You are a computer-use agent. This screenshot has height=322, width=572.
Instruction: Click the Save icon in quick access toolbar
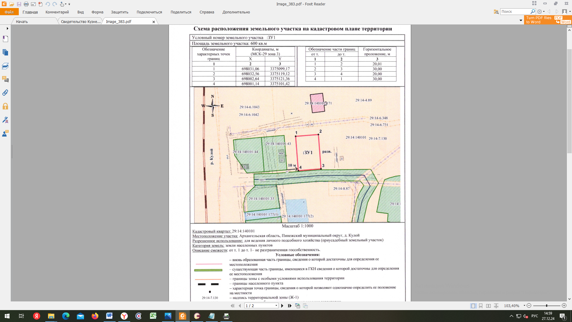19,4
